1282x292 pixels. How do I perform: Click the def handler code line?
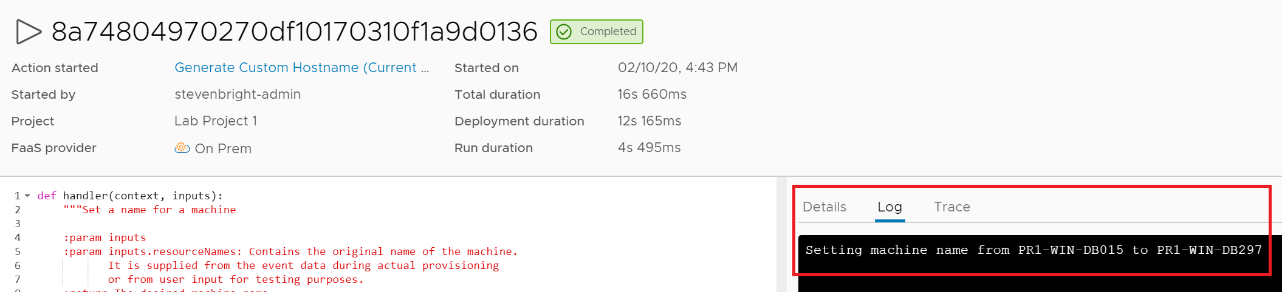click(130, 196)
